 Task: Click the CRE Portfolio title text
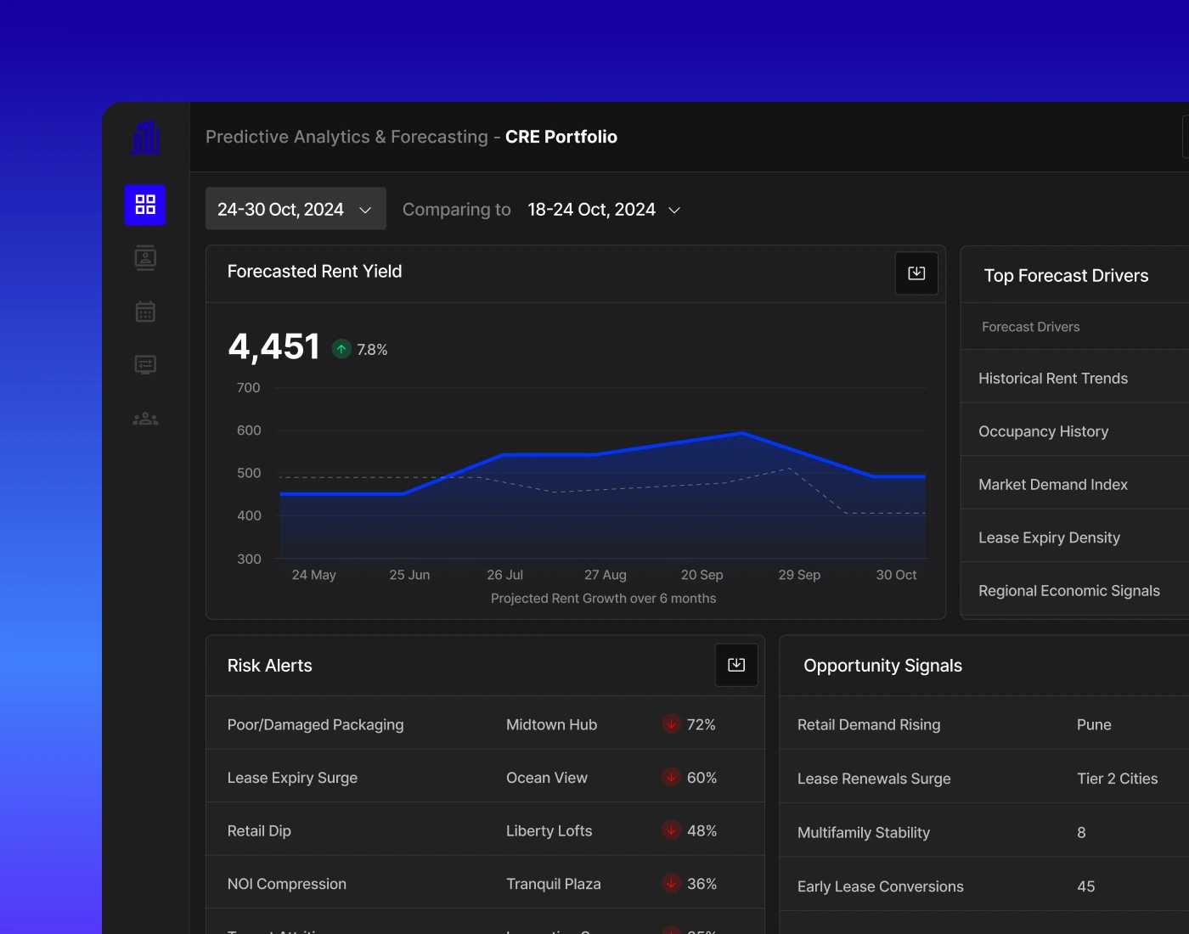tap(561, 137)
